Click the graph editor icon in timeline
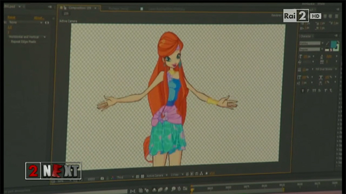The height and width of the screenshot is (194, 346). point(185,188)
